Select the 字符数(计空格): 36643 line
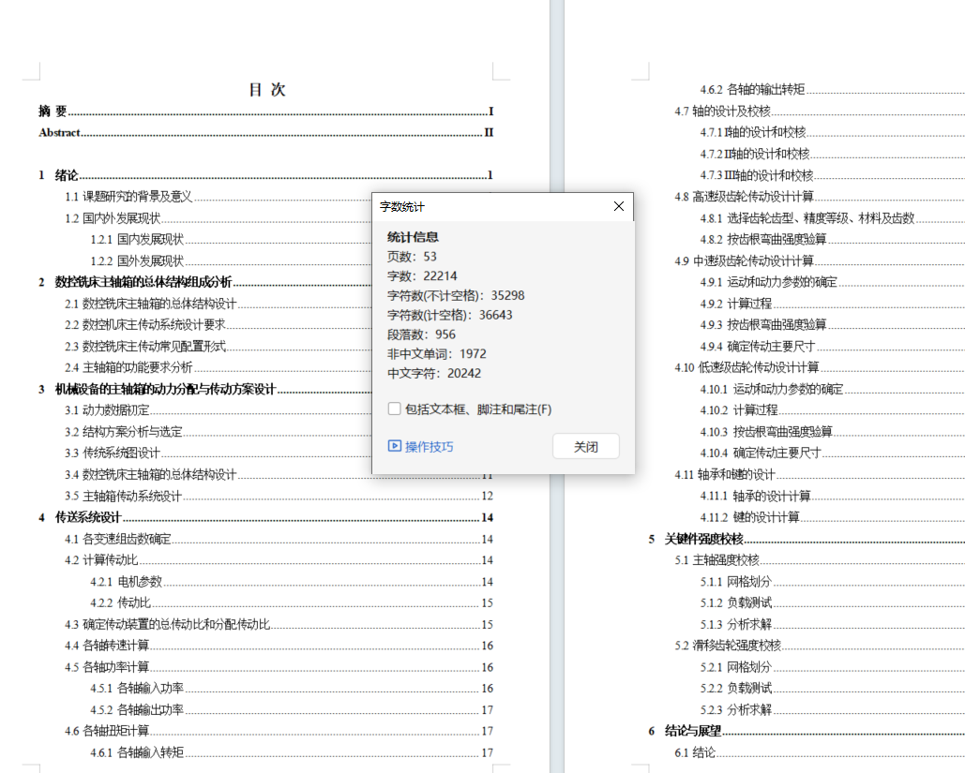Viewport: 965px width, 773px height. point(450,315)
